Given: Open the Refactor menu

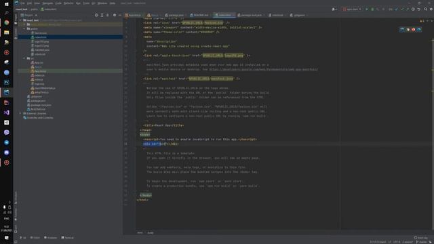Looking at the screenshot, I should point(68,3).
